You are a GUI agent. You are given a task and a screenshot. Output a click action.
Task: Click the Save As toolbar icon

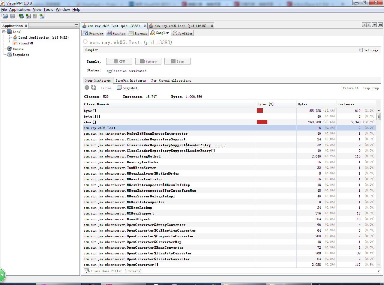(12, 16)
